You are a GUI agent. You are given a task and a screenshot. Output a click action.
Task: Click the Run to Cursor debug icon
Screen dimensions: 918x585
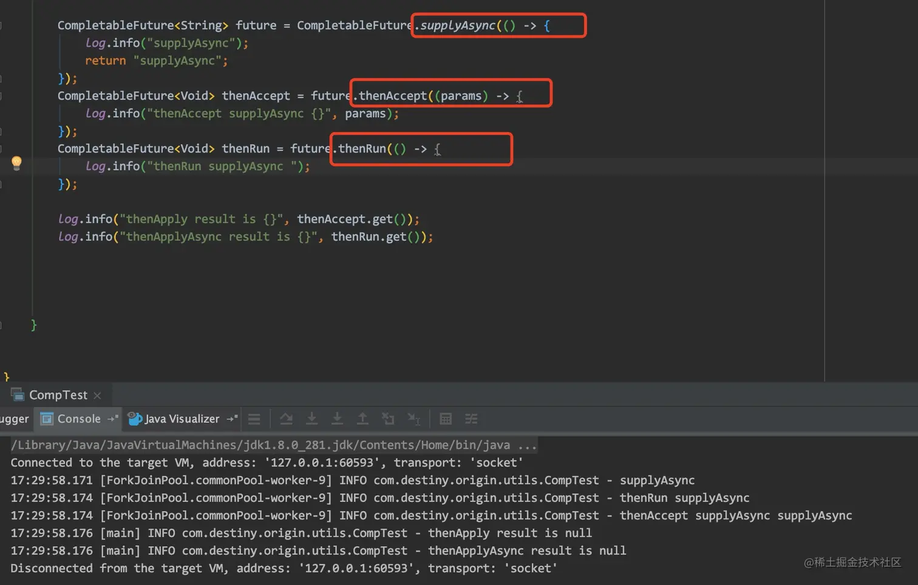point(413,419)
